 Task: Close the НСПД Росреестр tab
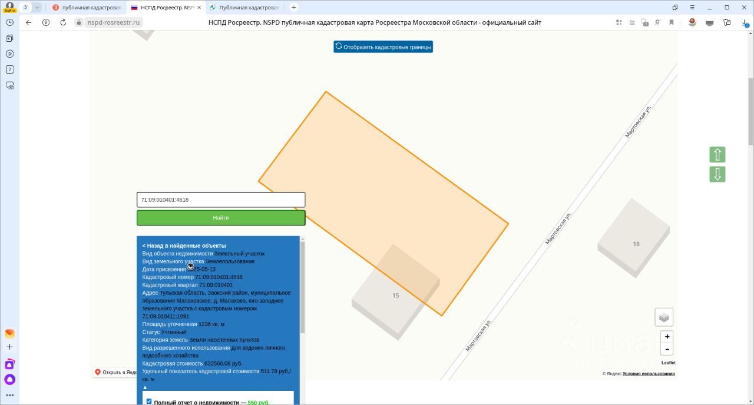tap(198, 8)
